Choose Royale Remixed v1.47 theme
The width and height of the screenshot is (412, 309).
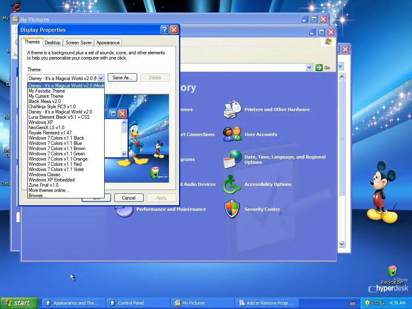click(66, 133)
